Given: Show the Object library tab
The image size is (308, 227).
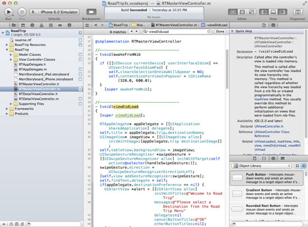Looking at the screenshot, I should (273, 159).
